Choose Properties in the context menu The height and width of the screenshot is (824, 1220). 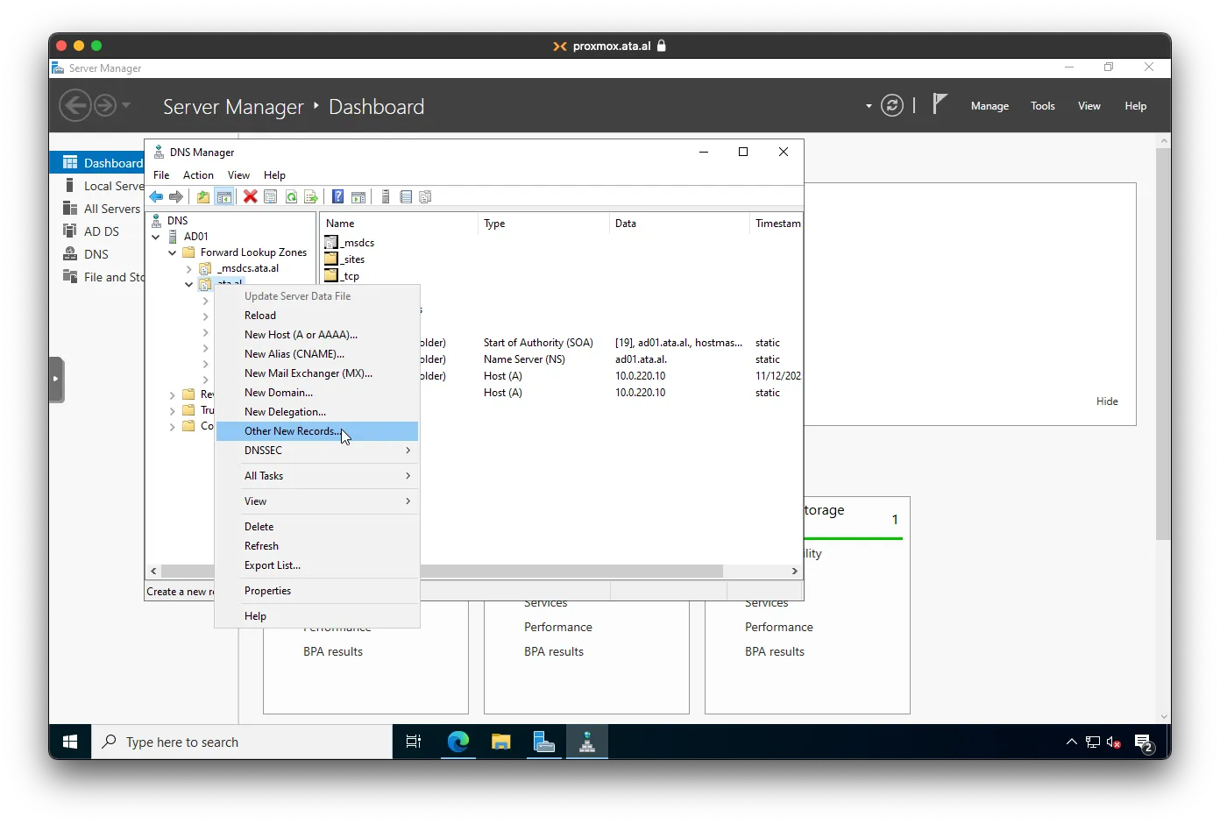pos(317,591)
